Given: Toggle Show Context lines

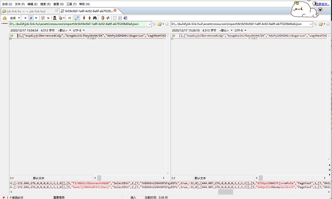Looking at the screenshot, I should 43,18.
